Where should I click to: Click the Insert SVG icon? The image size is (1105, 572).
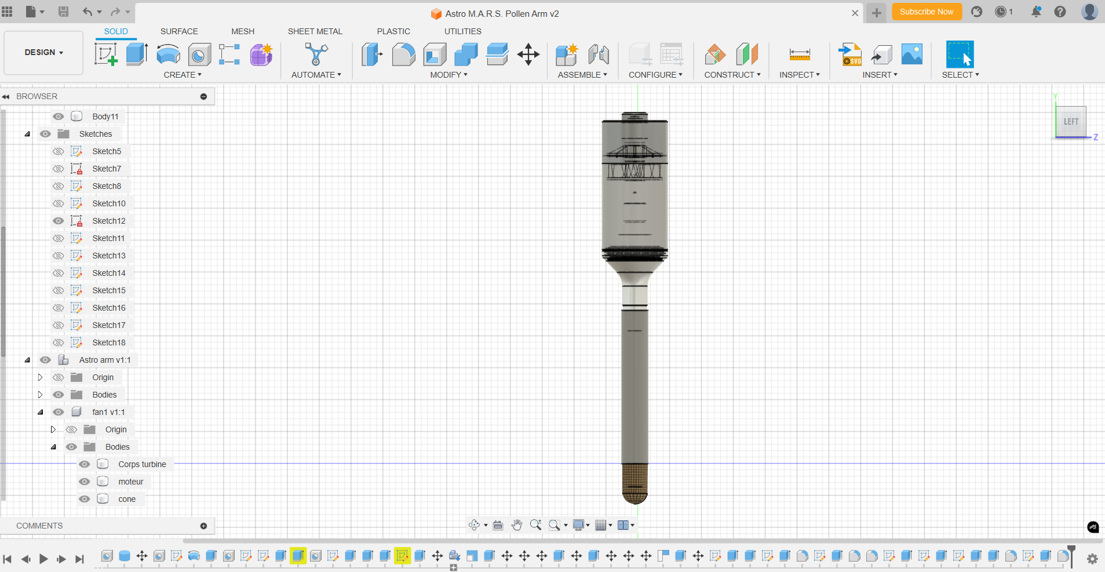[x=850, y=54]
